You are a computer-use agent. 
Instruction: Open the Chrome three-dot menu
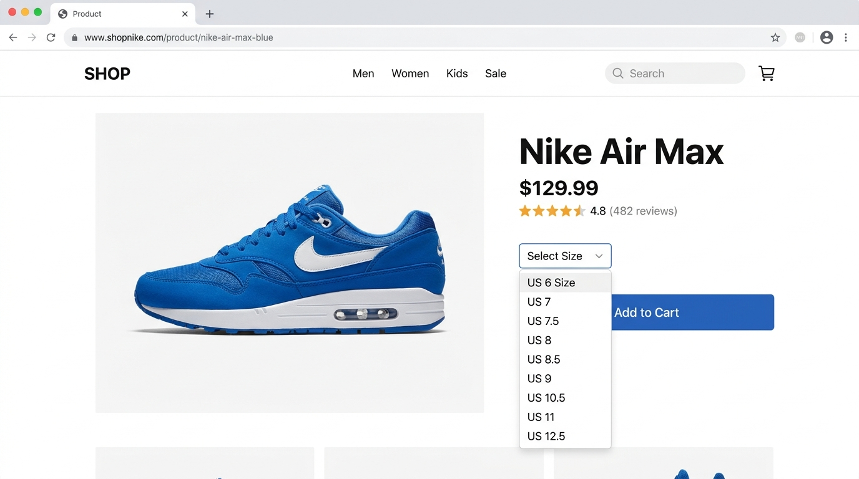pyautogui.click(x=846, y=37)
